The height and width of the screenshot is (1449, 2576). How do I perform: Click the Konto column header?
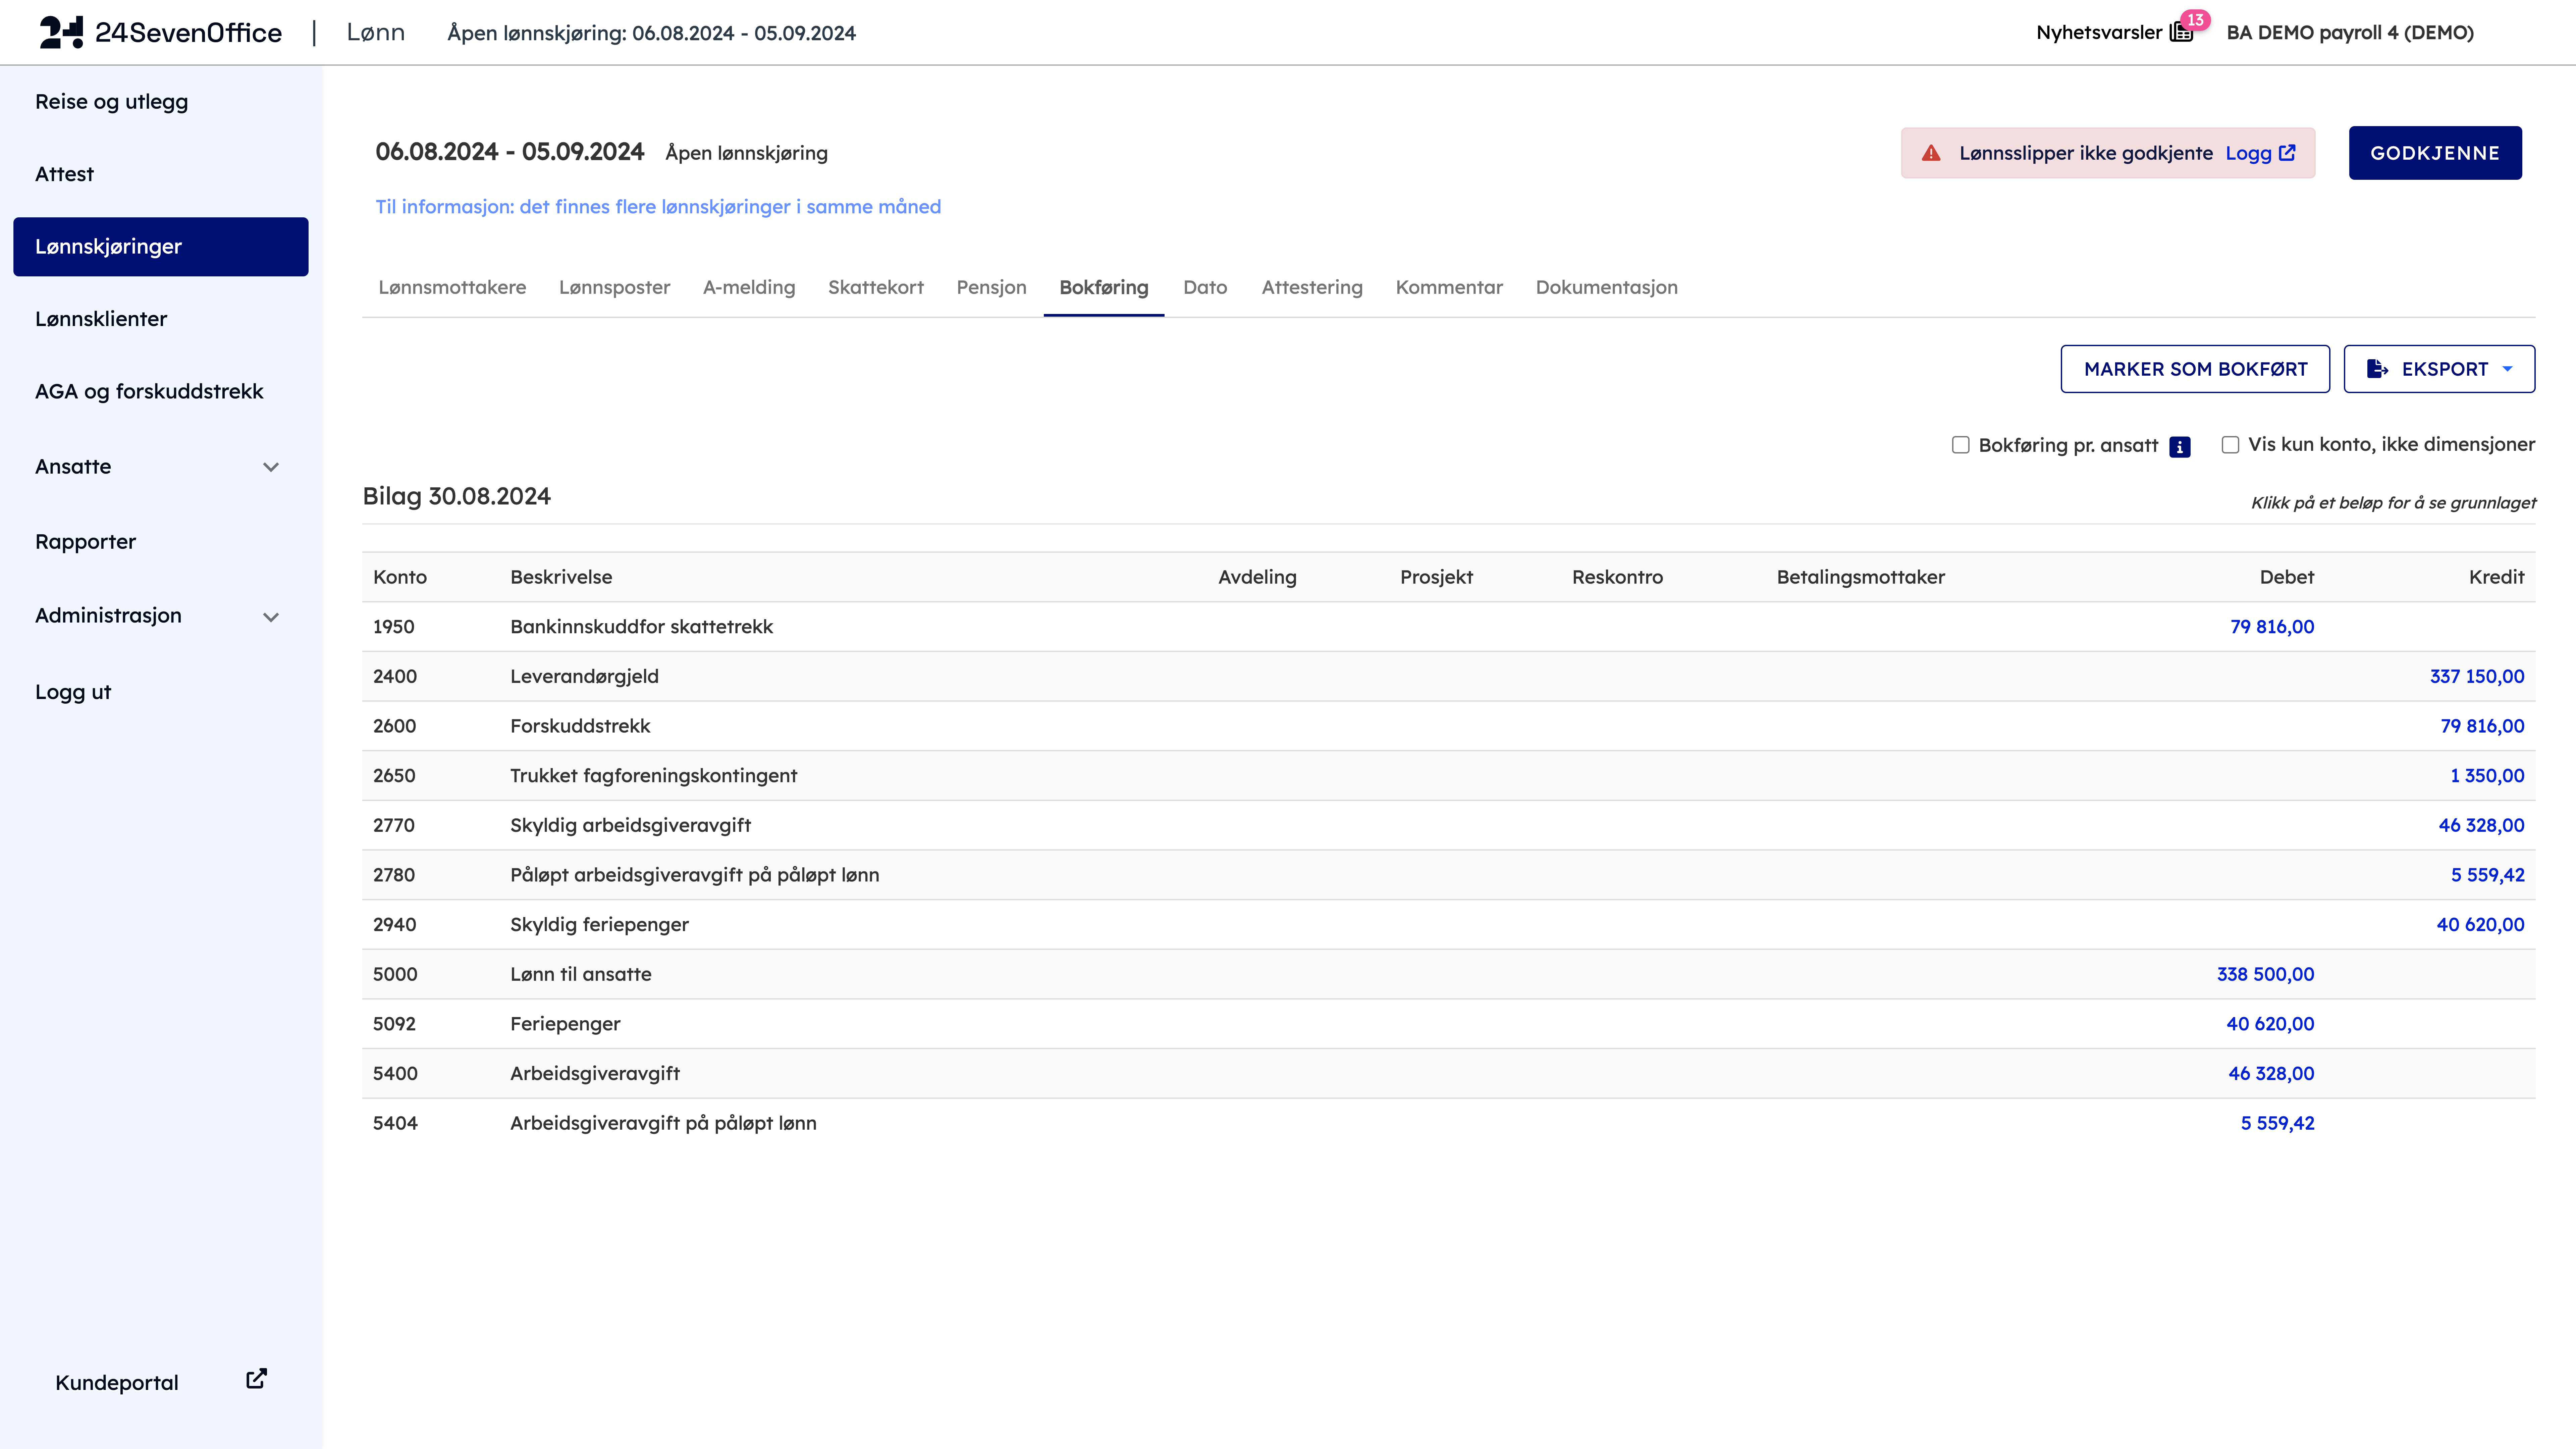click(x=400, y=577)
